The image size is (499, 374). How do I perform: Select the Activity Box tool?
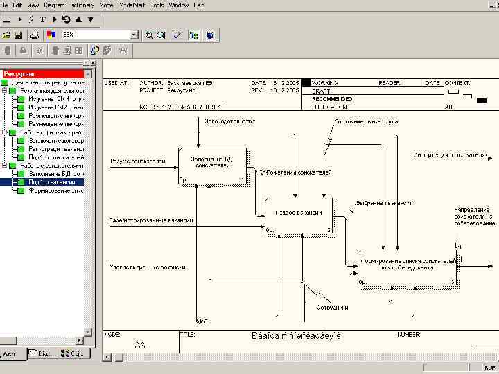click(x=6, y=19)
